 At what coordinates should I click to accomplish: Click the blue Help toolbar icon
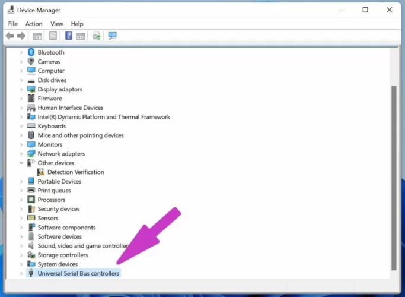click(69, 36)
